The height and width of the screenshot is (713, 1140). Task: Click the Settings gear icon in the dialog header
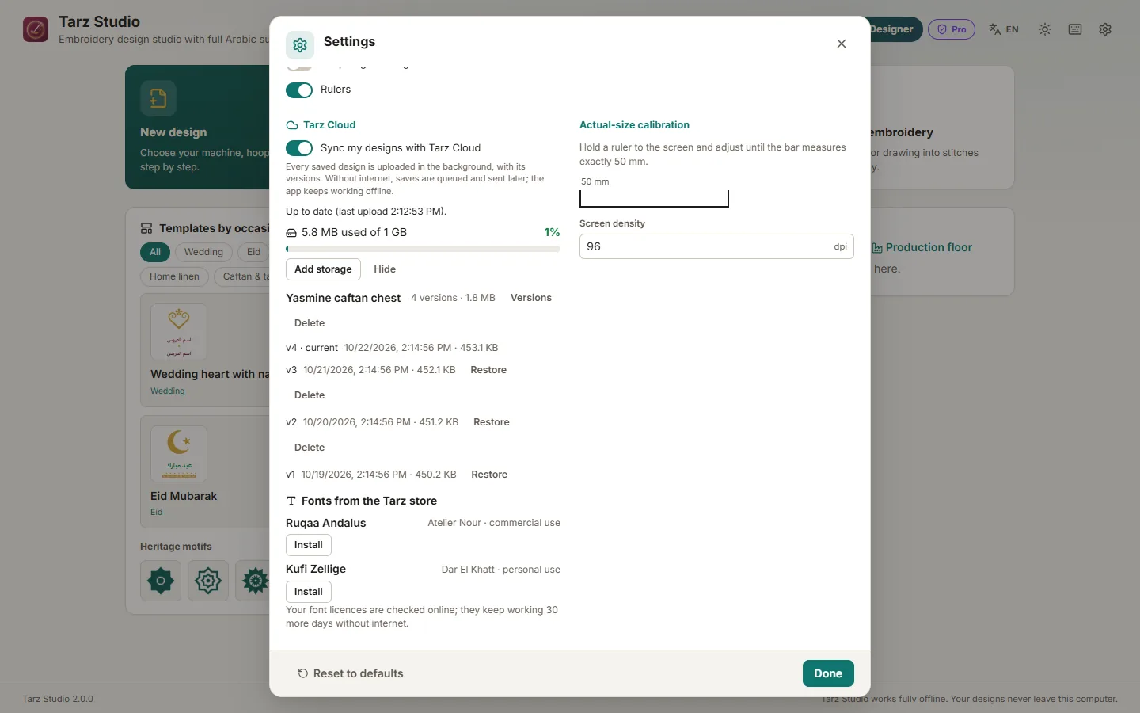(x=300, y=46)
